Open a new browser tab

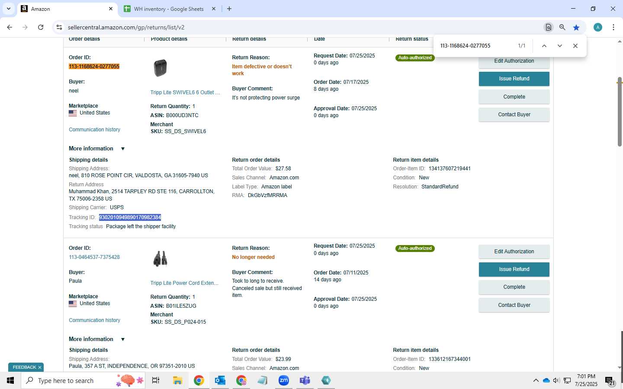(x=229, y=9)
